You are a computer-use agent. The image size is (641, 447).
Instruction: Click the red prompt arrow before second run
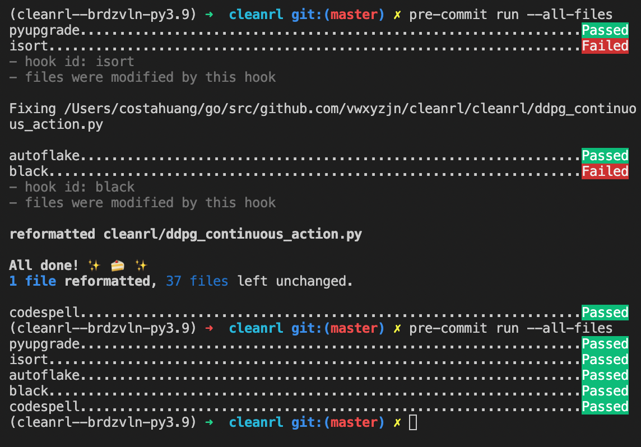tap(210, 328)
